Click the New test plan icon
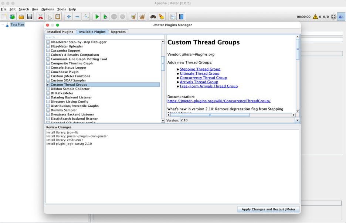 pos(4,17)
